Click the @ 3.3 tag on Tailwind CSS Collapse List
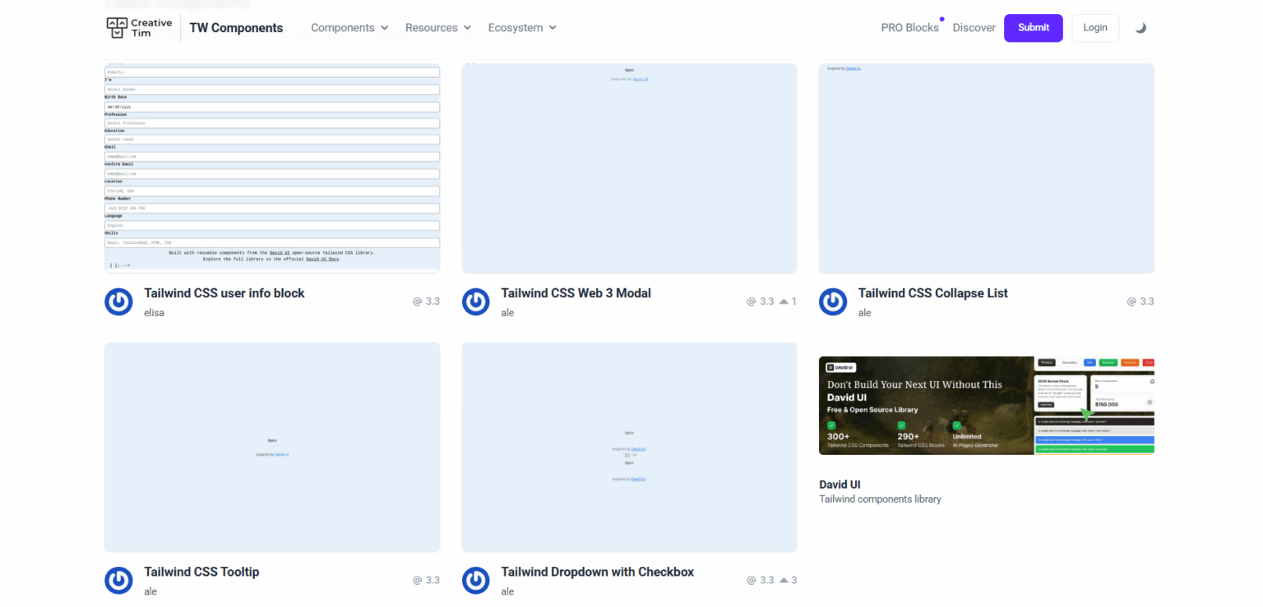 [1140, 301]
